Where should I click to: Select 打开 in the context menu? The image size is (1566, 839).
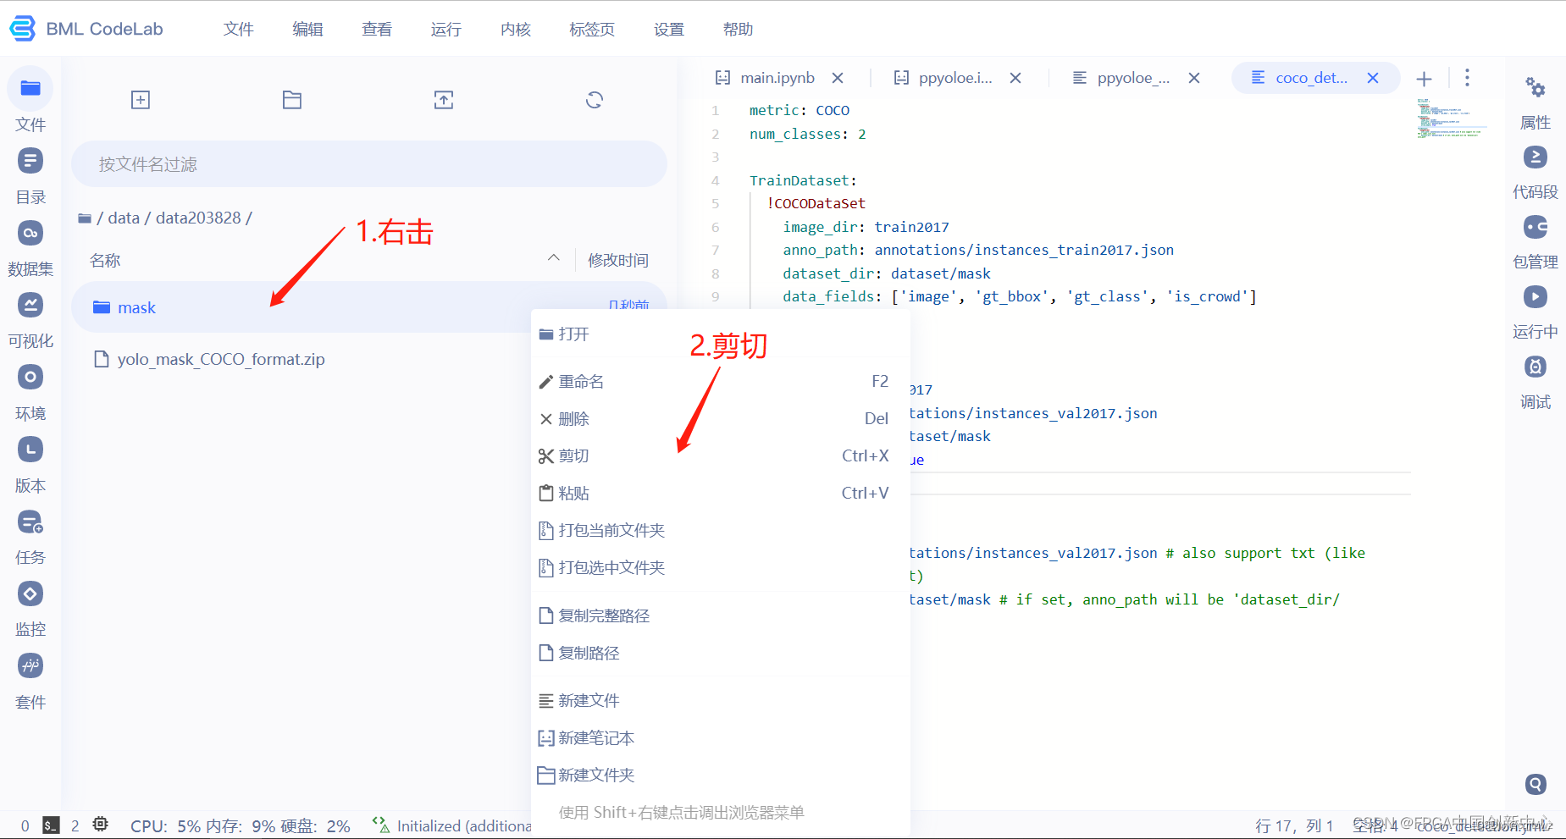coord(721,334)
